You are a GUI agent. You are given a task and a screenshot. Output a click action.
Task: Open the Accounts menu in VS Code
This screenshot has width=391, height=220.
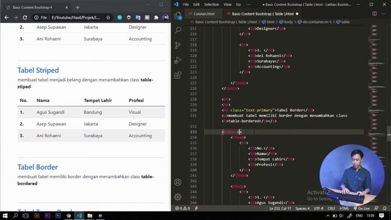(x=178, y=182)
